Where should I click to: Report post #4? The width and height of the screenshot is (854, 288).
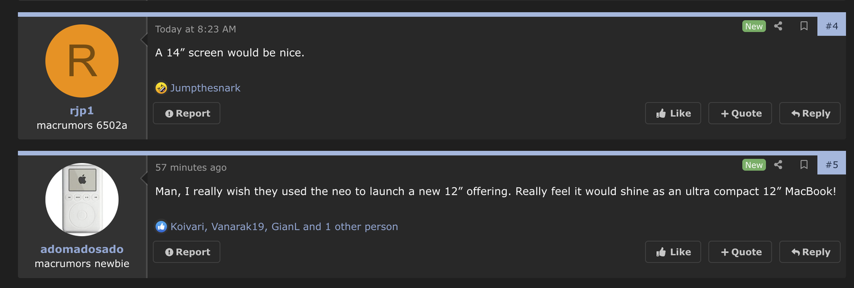(187, 113)
